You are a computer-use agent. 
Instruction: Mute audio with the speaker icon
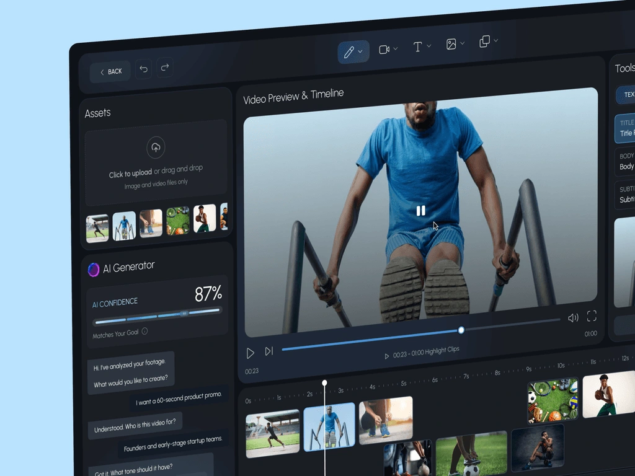(573, 318)
